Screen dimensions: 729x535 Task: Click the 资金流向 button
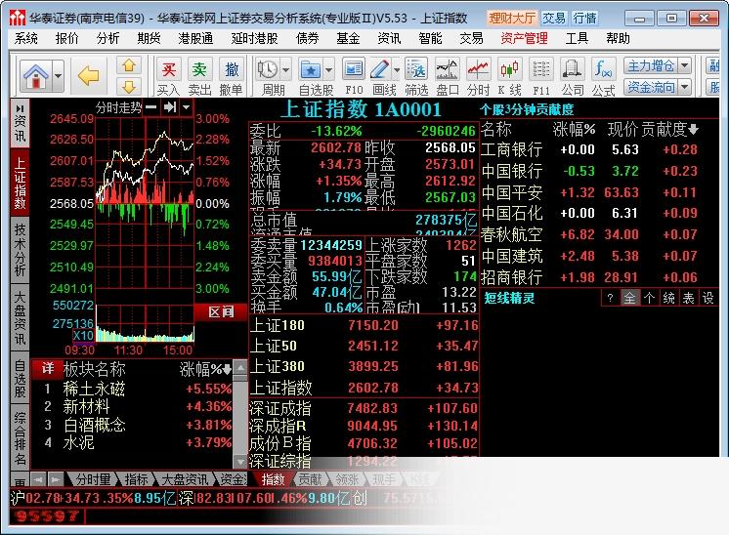pyautogui.click(x=651, y=87)
